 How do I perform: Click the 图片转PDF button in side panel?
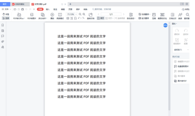click(x=180, y=81)
